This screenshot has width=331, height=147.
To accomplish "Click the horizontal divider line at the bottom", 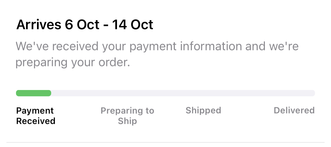I will pyautogui.click(x=165, y=142).
